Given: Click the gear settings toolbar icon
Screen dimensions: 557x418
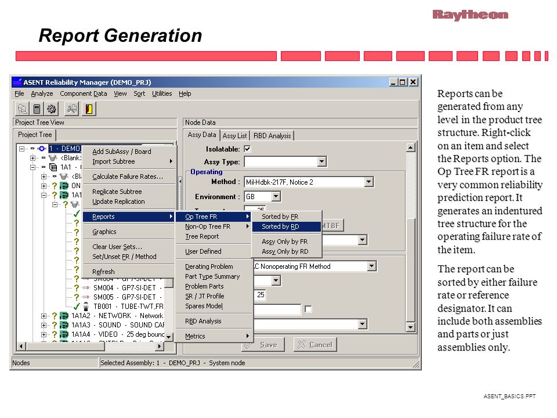Looking at the screenshot, I should (52, 109).
